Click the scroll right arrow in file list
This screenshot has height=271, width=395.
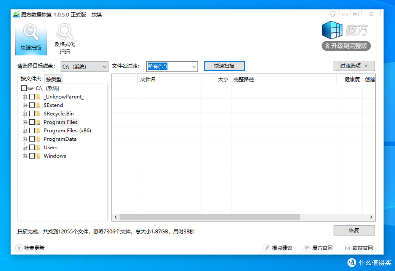[x=371, y=217]
